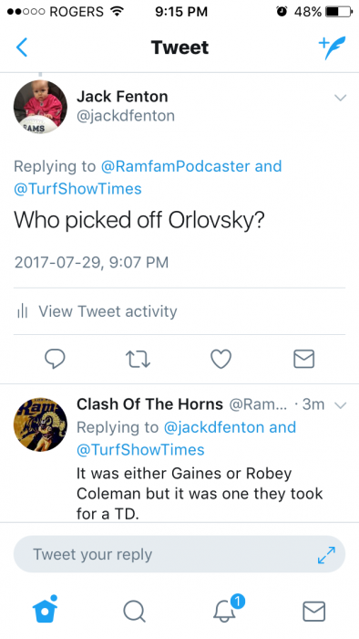Open options chevron on Clash Of The Horns reply
359x639 pixels.
pyautogui.click(x=340, y=405)
